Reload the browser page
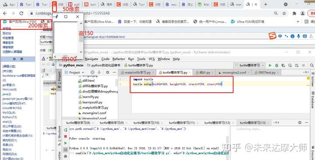Image resolution: width=315 pixels, height=160 pixels. 21,13
